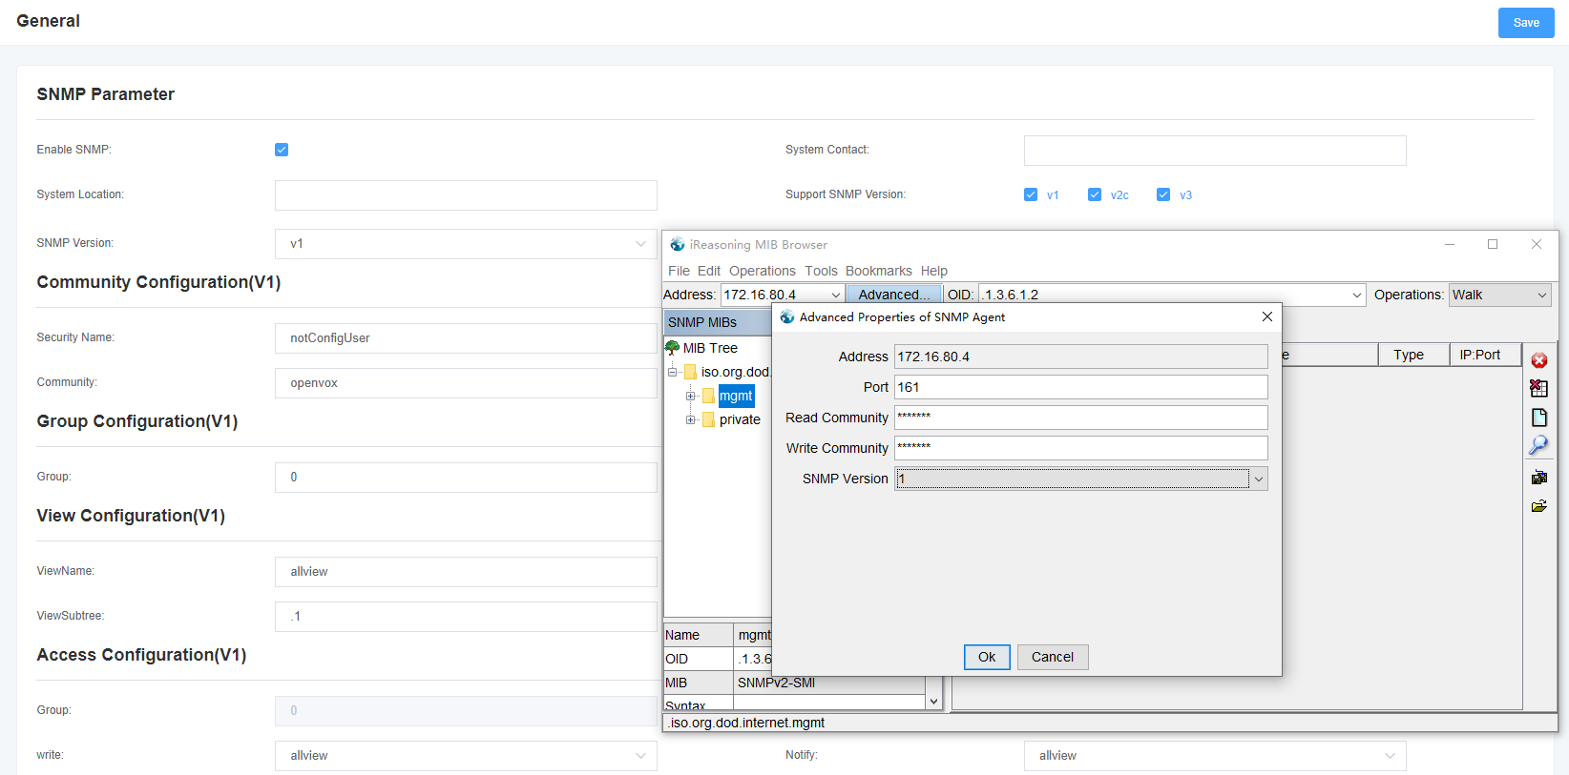Click the red stop operation icon
Viewport: 1569px width, 775px height.
click(x=1539, y=360)
